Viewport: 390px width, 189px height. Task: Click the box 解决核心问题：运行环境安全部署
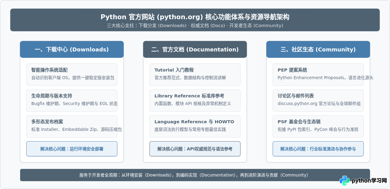(72, 149)
